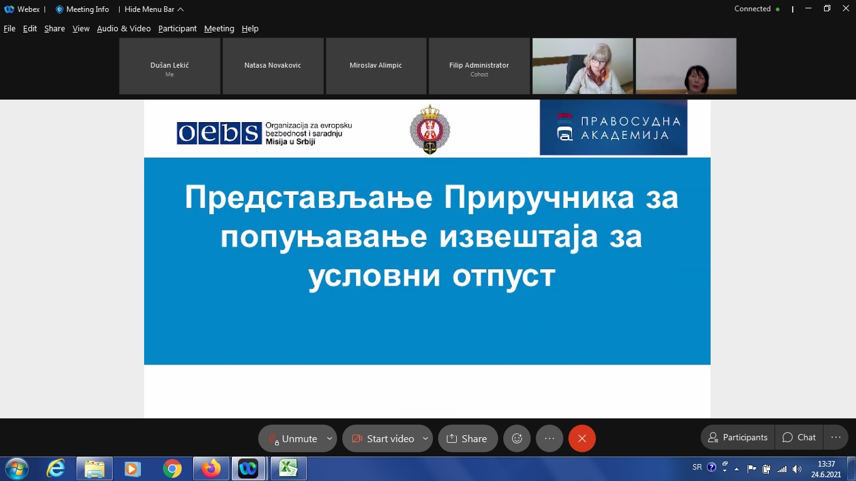Open File Explorer from taskbar
This screenshot has width=856, height=481.
[x=95, y=468]
